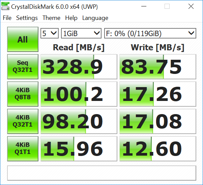Open the Settings menu

(27, 18)
